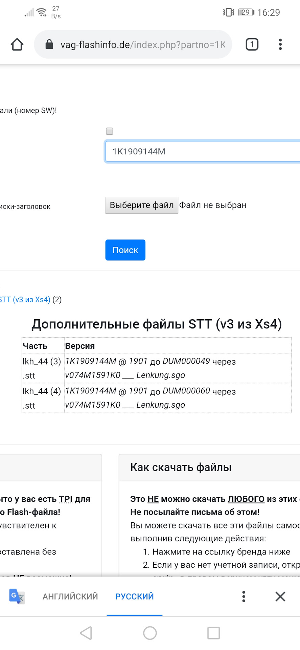Tap the Android home circle button
The width and height of the screenshot is (300, 650).
coord(150,633)
